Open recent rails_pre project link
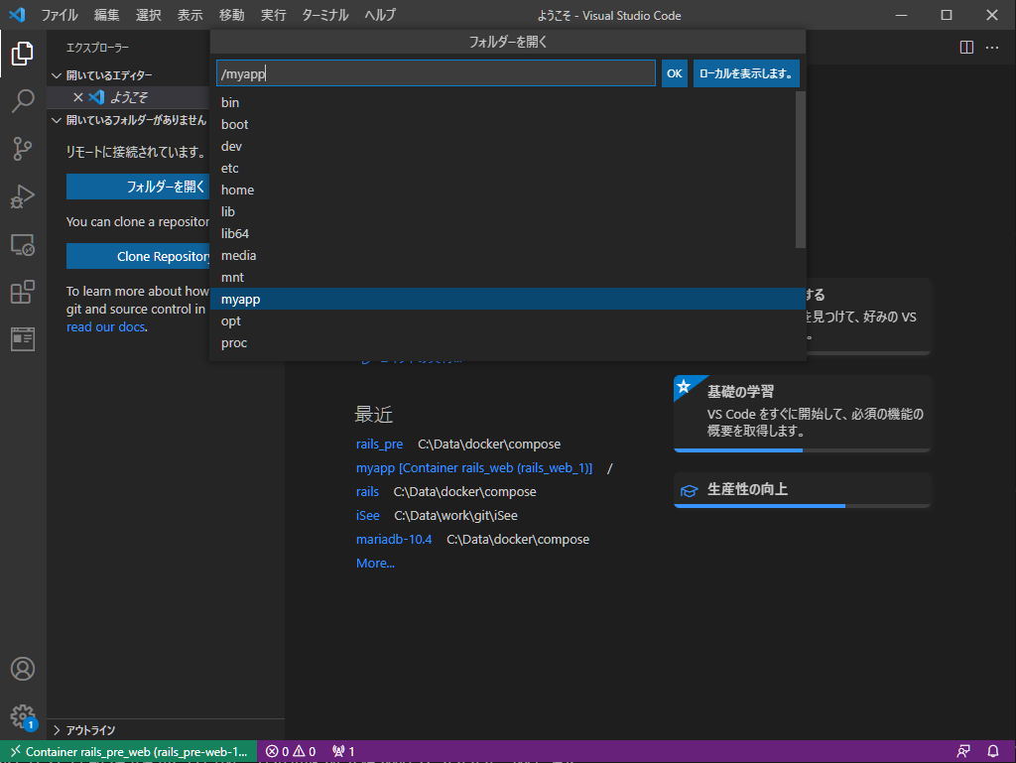Image resolution: width=1016 pixels, height=763 pixels. pyautogui.click(x=379, y=445)
